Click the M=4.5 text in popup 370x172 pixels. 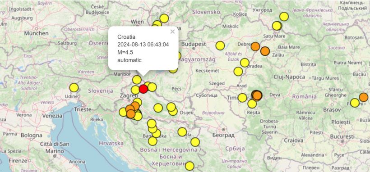point(125,52)
